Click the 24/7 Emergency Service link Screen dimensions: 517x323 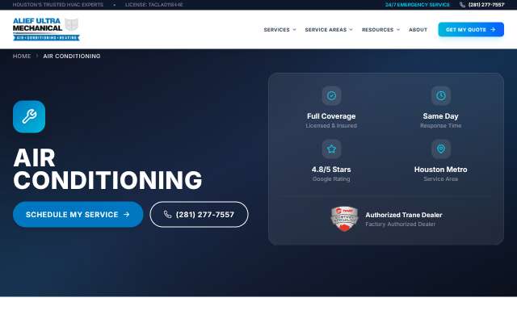pyautogui.click(x=418, y=5)
